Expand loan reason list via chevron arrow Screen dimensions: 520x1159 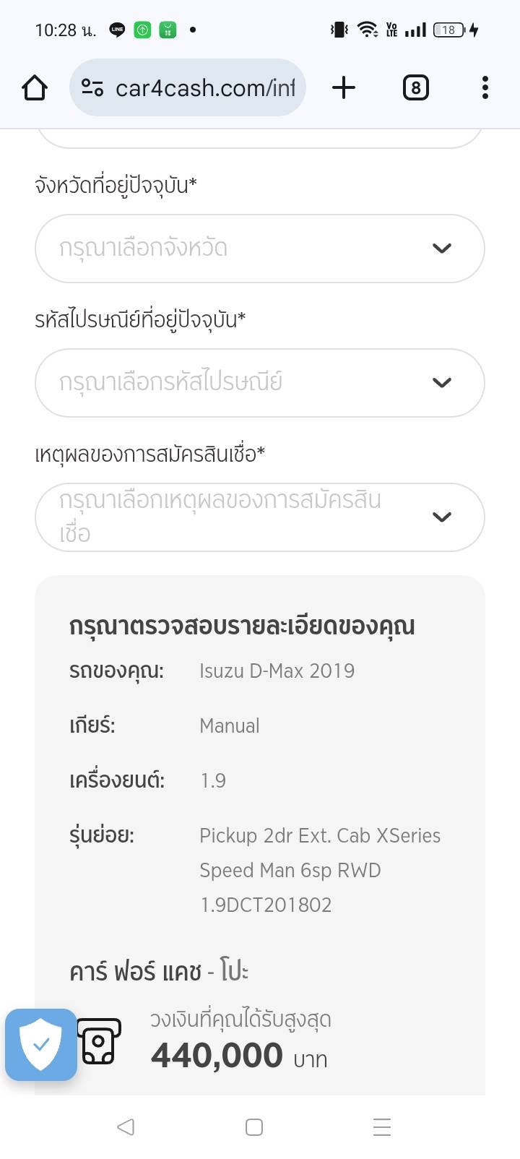coord(441,517)
